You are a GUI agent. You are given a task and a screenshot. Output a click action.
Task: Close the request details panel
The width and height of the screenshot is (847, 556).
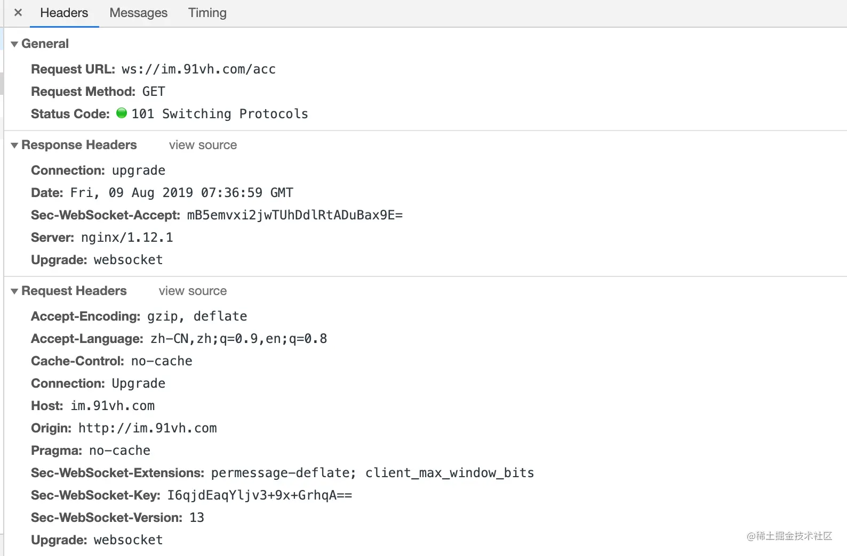click(18, 12)
